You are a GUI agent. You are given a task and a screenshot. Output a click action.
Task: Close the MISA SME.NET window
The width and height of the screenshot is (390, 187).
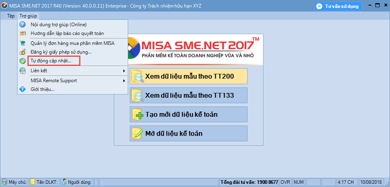point(385,6)
